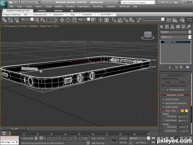Open the Hierarchy command panel tab
This screenshot has width=193, height=145.
coord(172,27)
